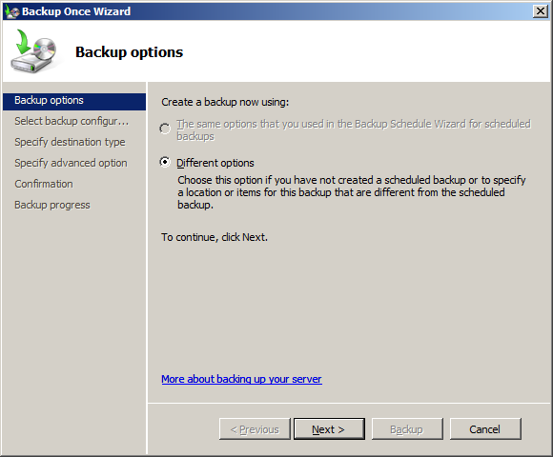Click the Different options label text
553x457 pixels.
[215, 163]
